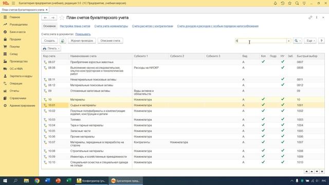
Task: Click Описание счета button
Action: pos(111,41)
